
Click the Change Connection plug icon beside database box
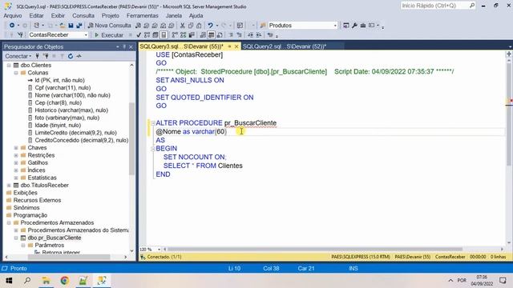pos(20,35)
